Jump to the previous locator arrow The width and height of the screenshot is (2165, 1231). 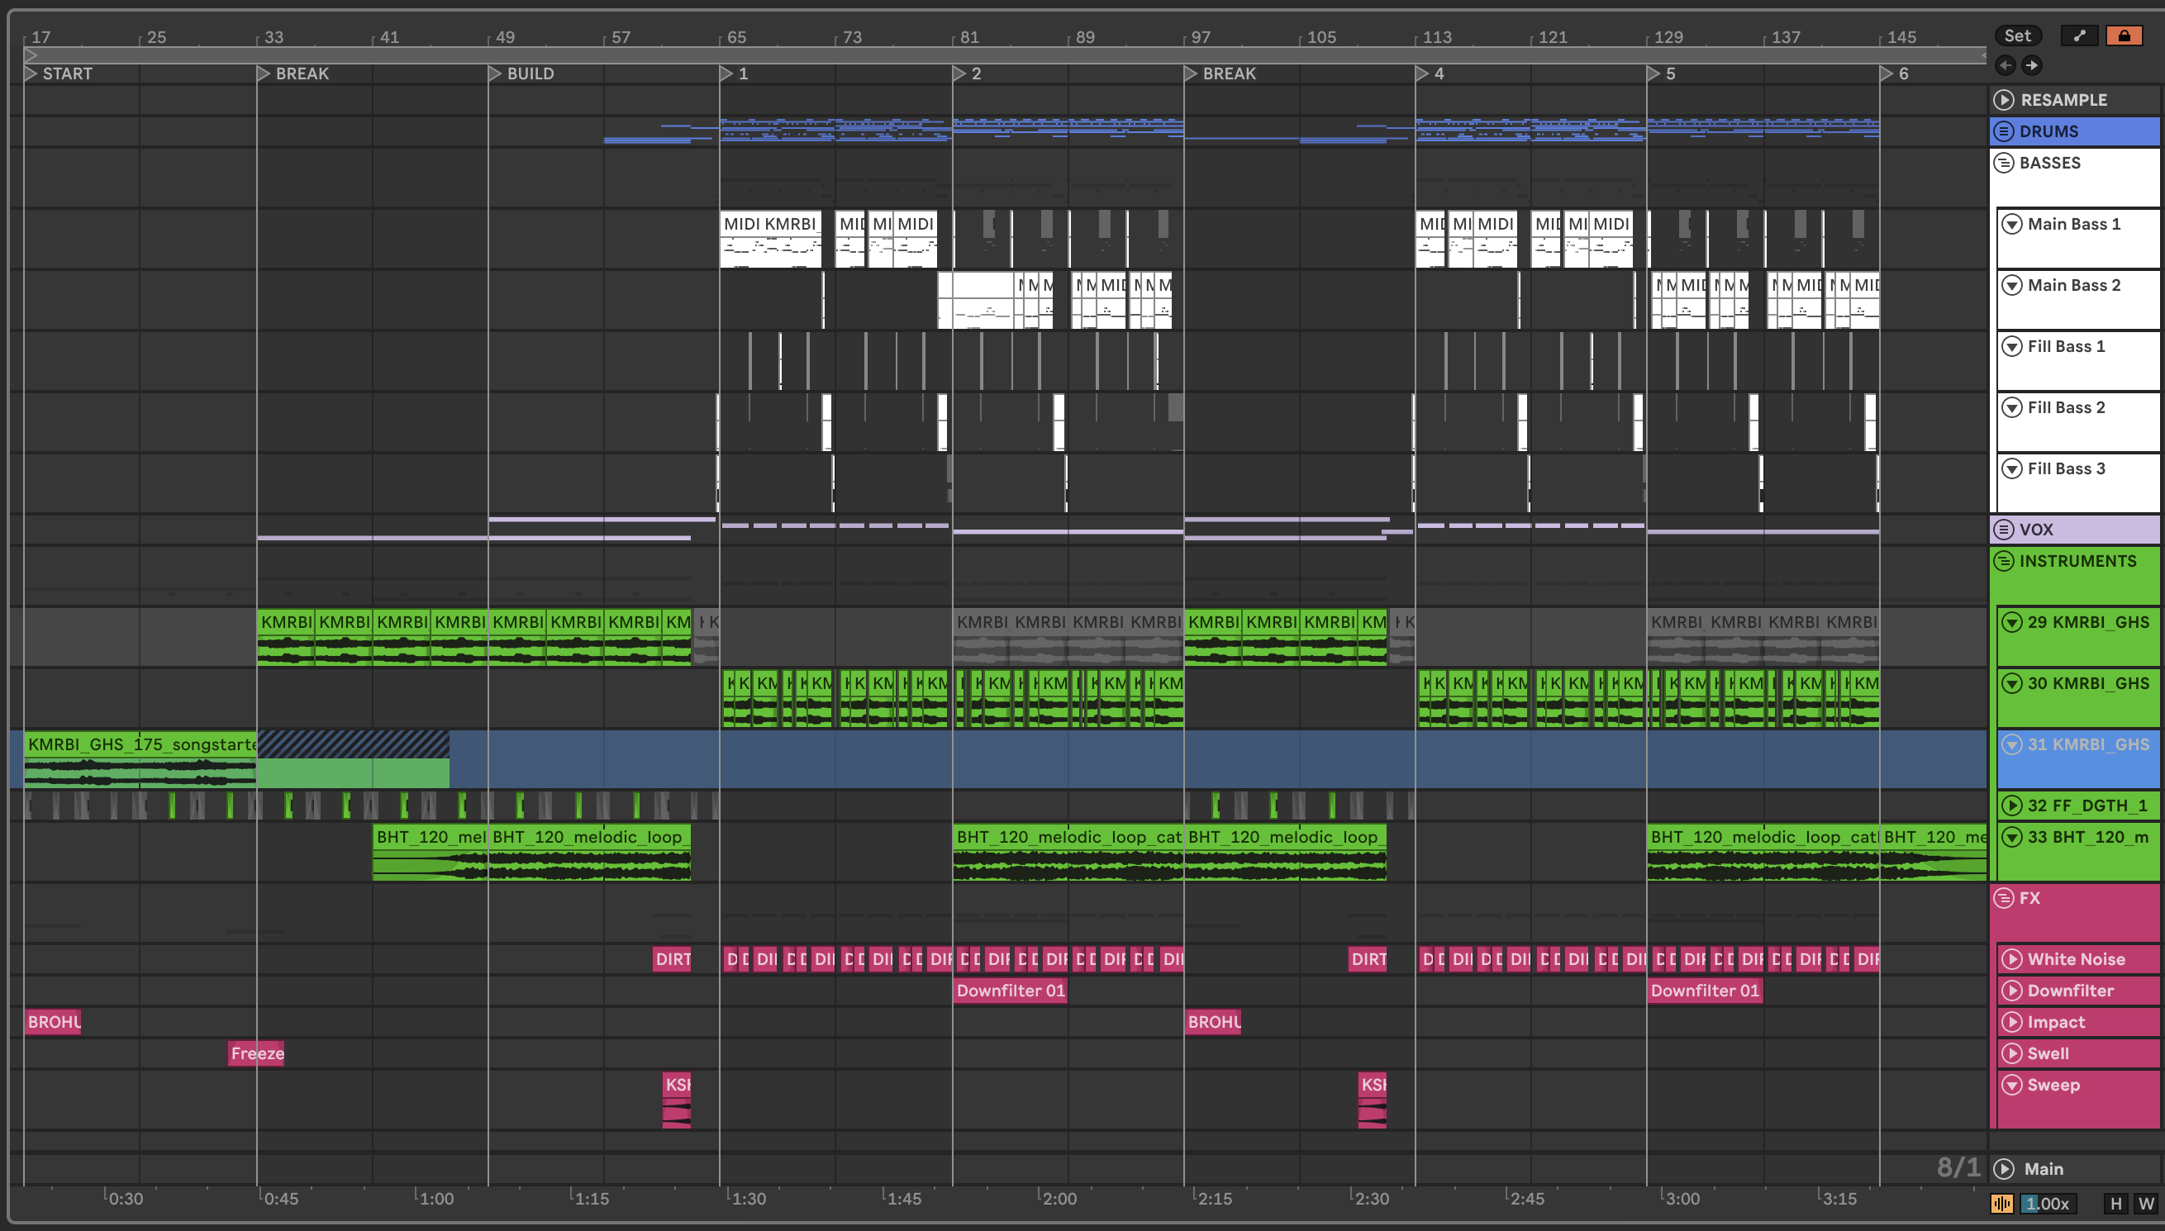[x=2006, y=65]
